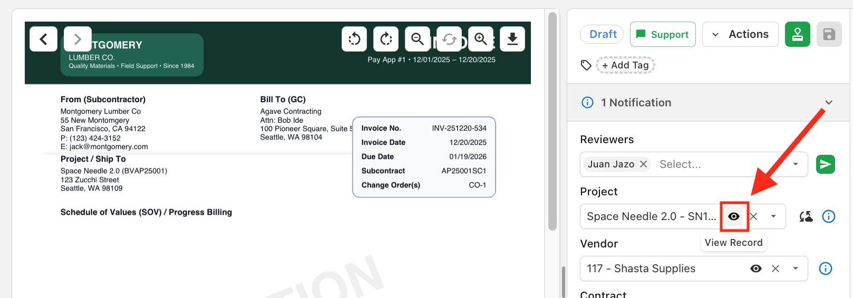The width and height of the screenshot is (853, 298).
Task: Zoom out of the invoice preview
Action: 418,39
